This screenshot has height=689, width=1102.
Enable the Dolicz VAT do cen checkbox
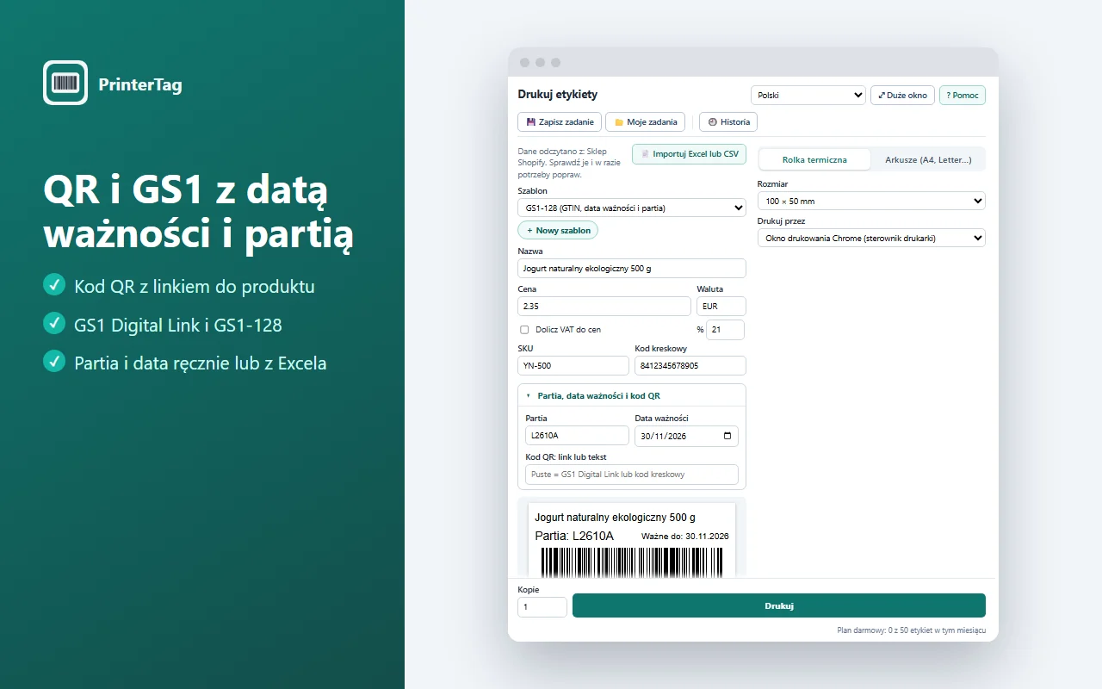pyautogui.click(x=524, y=330)
